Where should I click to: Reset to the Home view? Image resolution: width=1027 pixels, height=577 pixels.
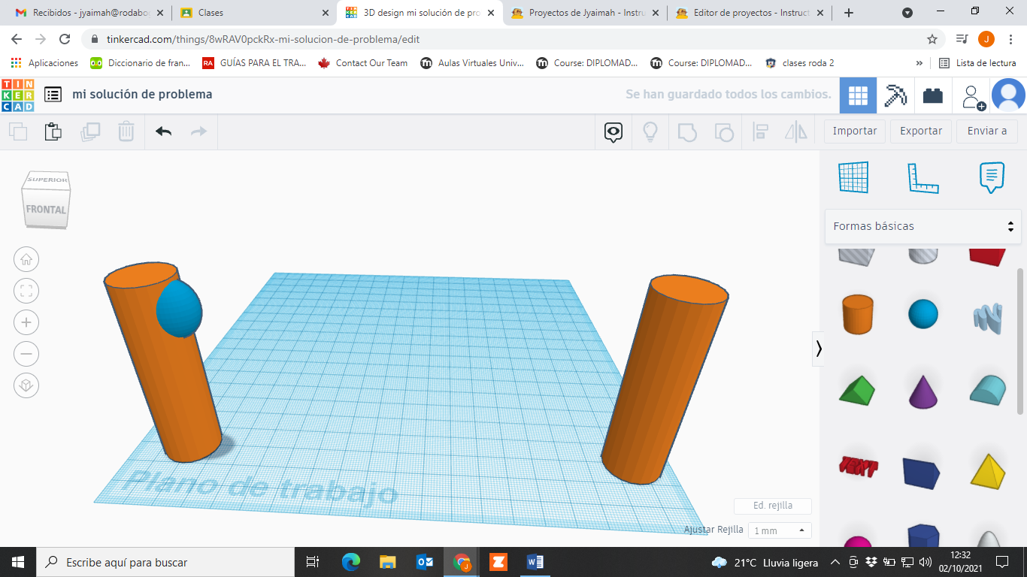pos(26,260)
